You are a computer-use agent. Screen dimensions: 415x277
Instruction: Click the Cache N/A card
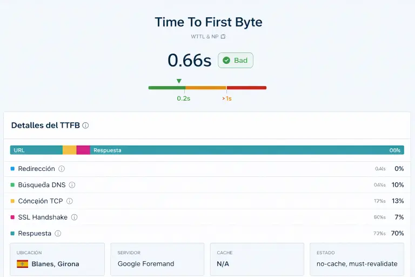tap(257, 259)
